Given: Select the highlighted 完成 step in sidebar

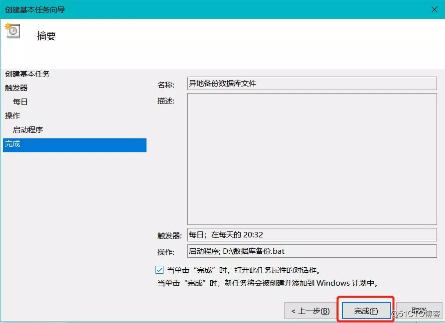Looking at the screenshot, I should tap(75, 145).
